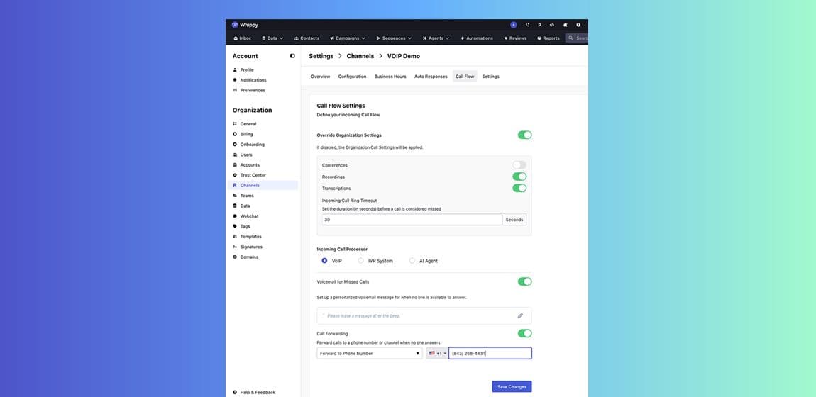This screenshot has width=816, height=397.
Task: Toggle Voicemail for Missed Calls switch
Action: (x=524, y=281)
